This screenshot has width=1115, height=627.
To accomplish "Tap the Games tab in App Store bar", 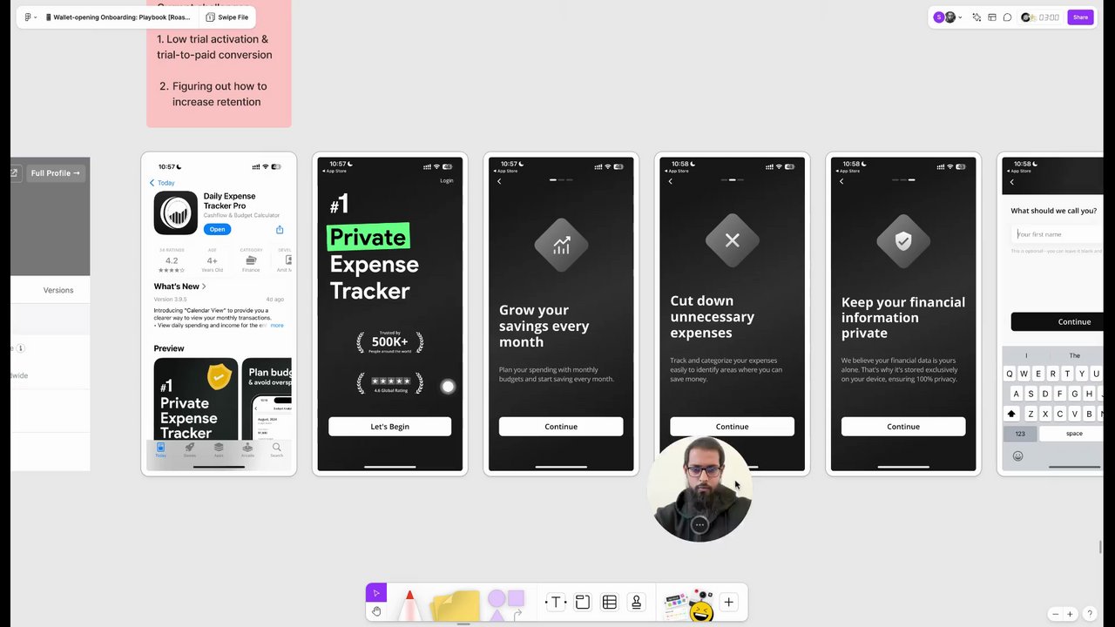I will (189, 450).
